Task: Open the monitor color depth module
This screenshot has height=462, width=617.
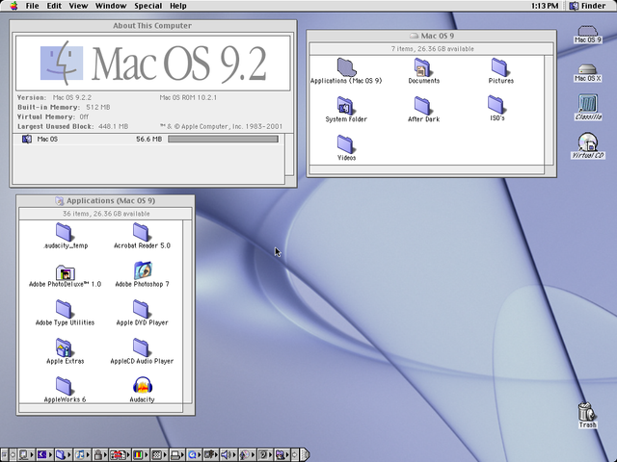Action: (140, 454)
